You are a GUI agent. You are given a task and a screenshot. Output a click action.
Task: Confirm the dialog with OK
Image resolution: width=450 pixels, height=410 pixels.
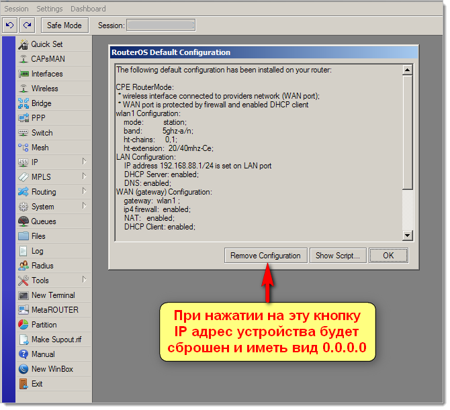388,256
